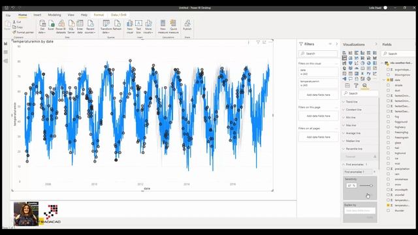Switch to Model view in the left sidebar
418x235 pixels.
click(x=6, y=61)
